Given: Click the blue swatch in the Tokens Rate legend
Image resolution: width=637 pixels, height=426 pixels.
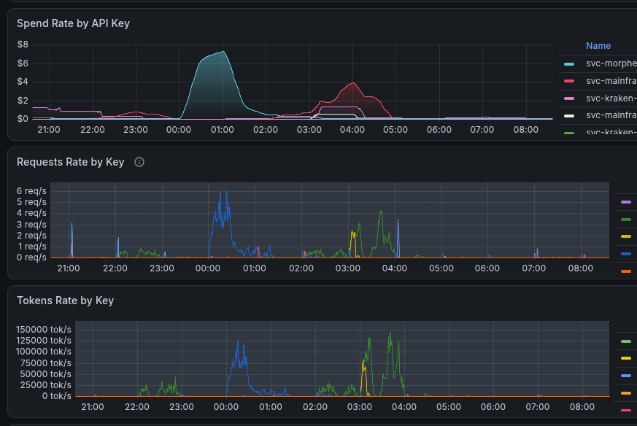Looking at the screenshot, I should click(626, 376).
